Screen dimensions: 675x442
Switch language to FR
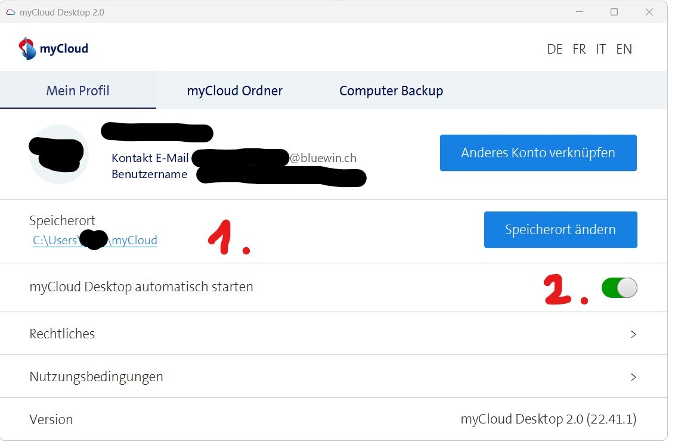(579, 49)
